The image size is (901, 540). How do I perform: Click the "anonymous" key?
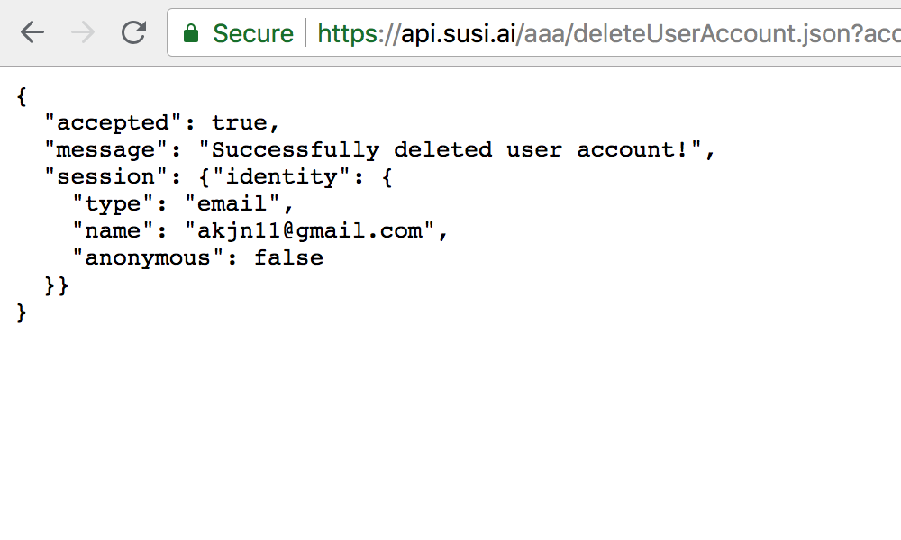point(148,257)
